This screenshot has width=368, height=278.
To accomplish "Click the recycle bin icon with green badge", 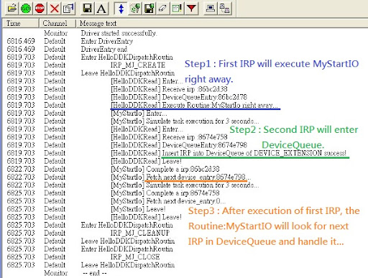I will click(x=135, y=9).
